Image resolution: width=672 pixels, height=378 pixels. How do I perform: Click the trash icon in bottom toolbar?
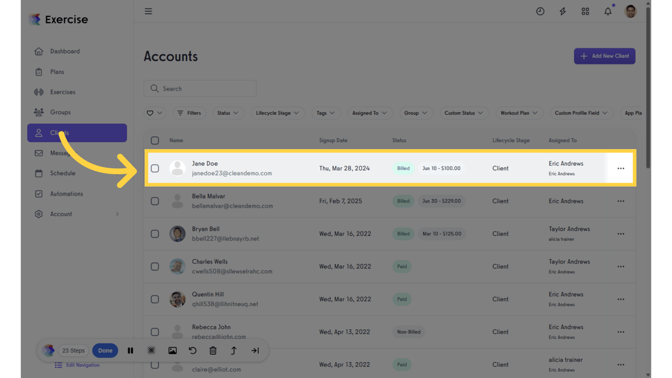click(x=213, y=350)
